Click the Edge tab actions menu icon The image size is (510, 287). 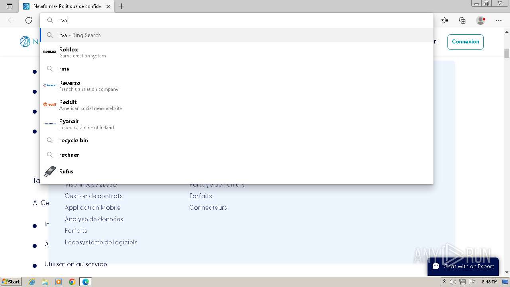pyautogui.click(x=10, y=6)
